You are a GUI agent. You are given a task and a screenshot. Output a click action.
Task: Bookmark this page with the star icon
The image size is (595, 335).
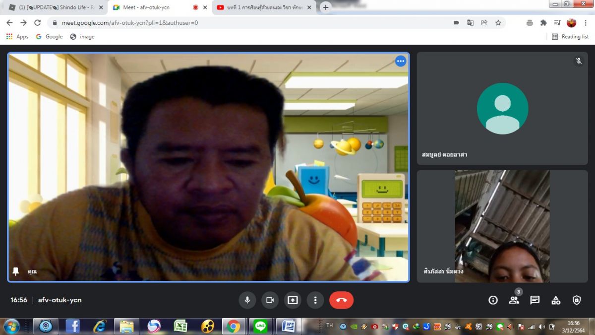point(498,23)
